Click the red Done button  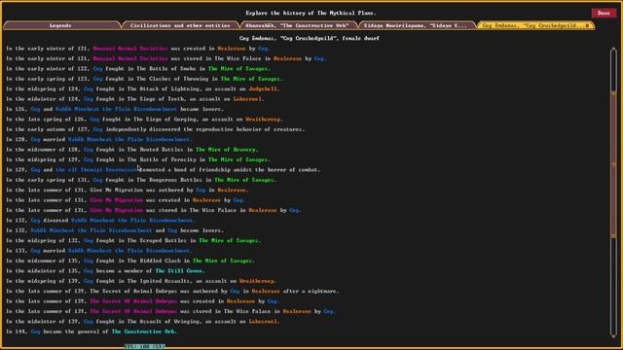604,13
